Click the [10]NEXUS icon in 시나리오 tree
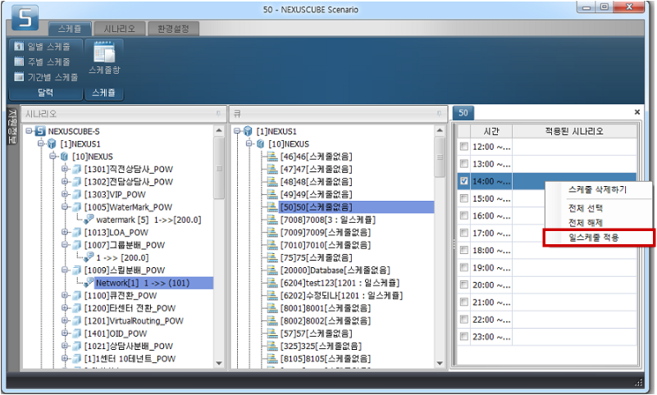657x395 pixels. 64,157
